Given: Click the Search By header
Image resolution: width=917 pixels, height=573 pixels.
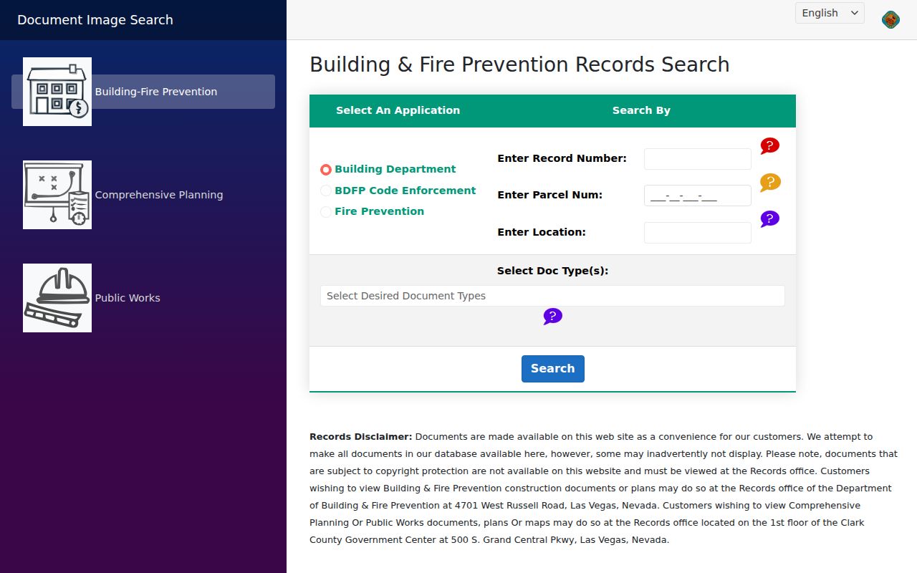Looking at the screenshot, I should click(x=641, y=110).
